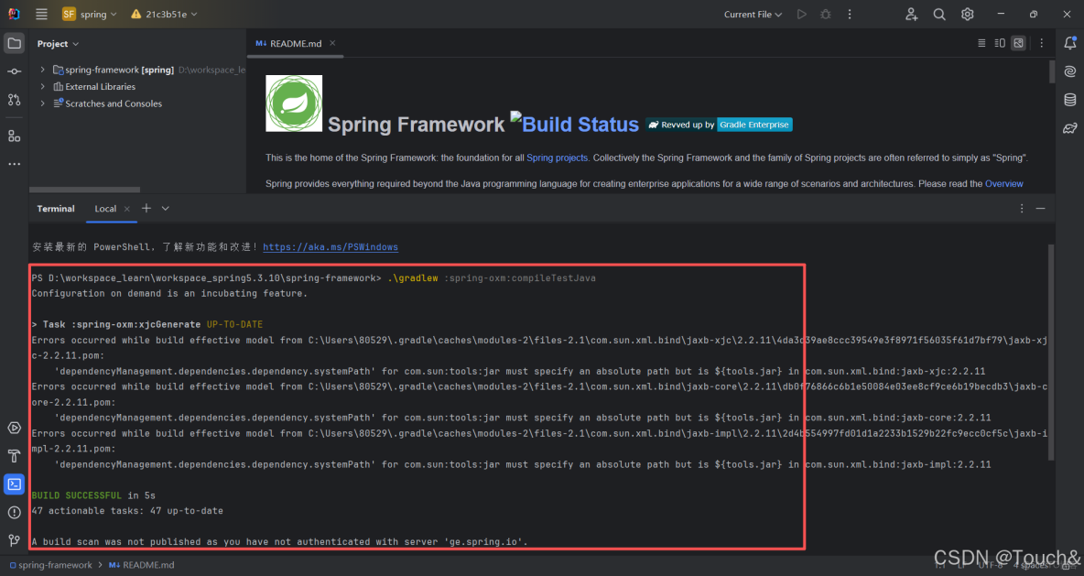Open the notifications bell
The width and height of the screenshot is (1084, 576).
point(1069,42)
